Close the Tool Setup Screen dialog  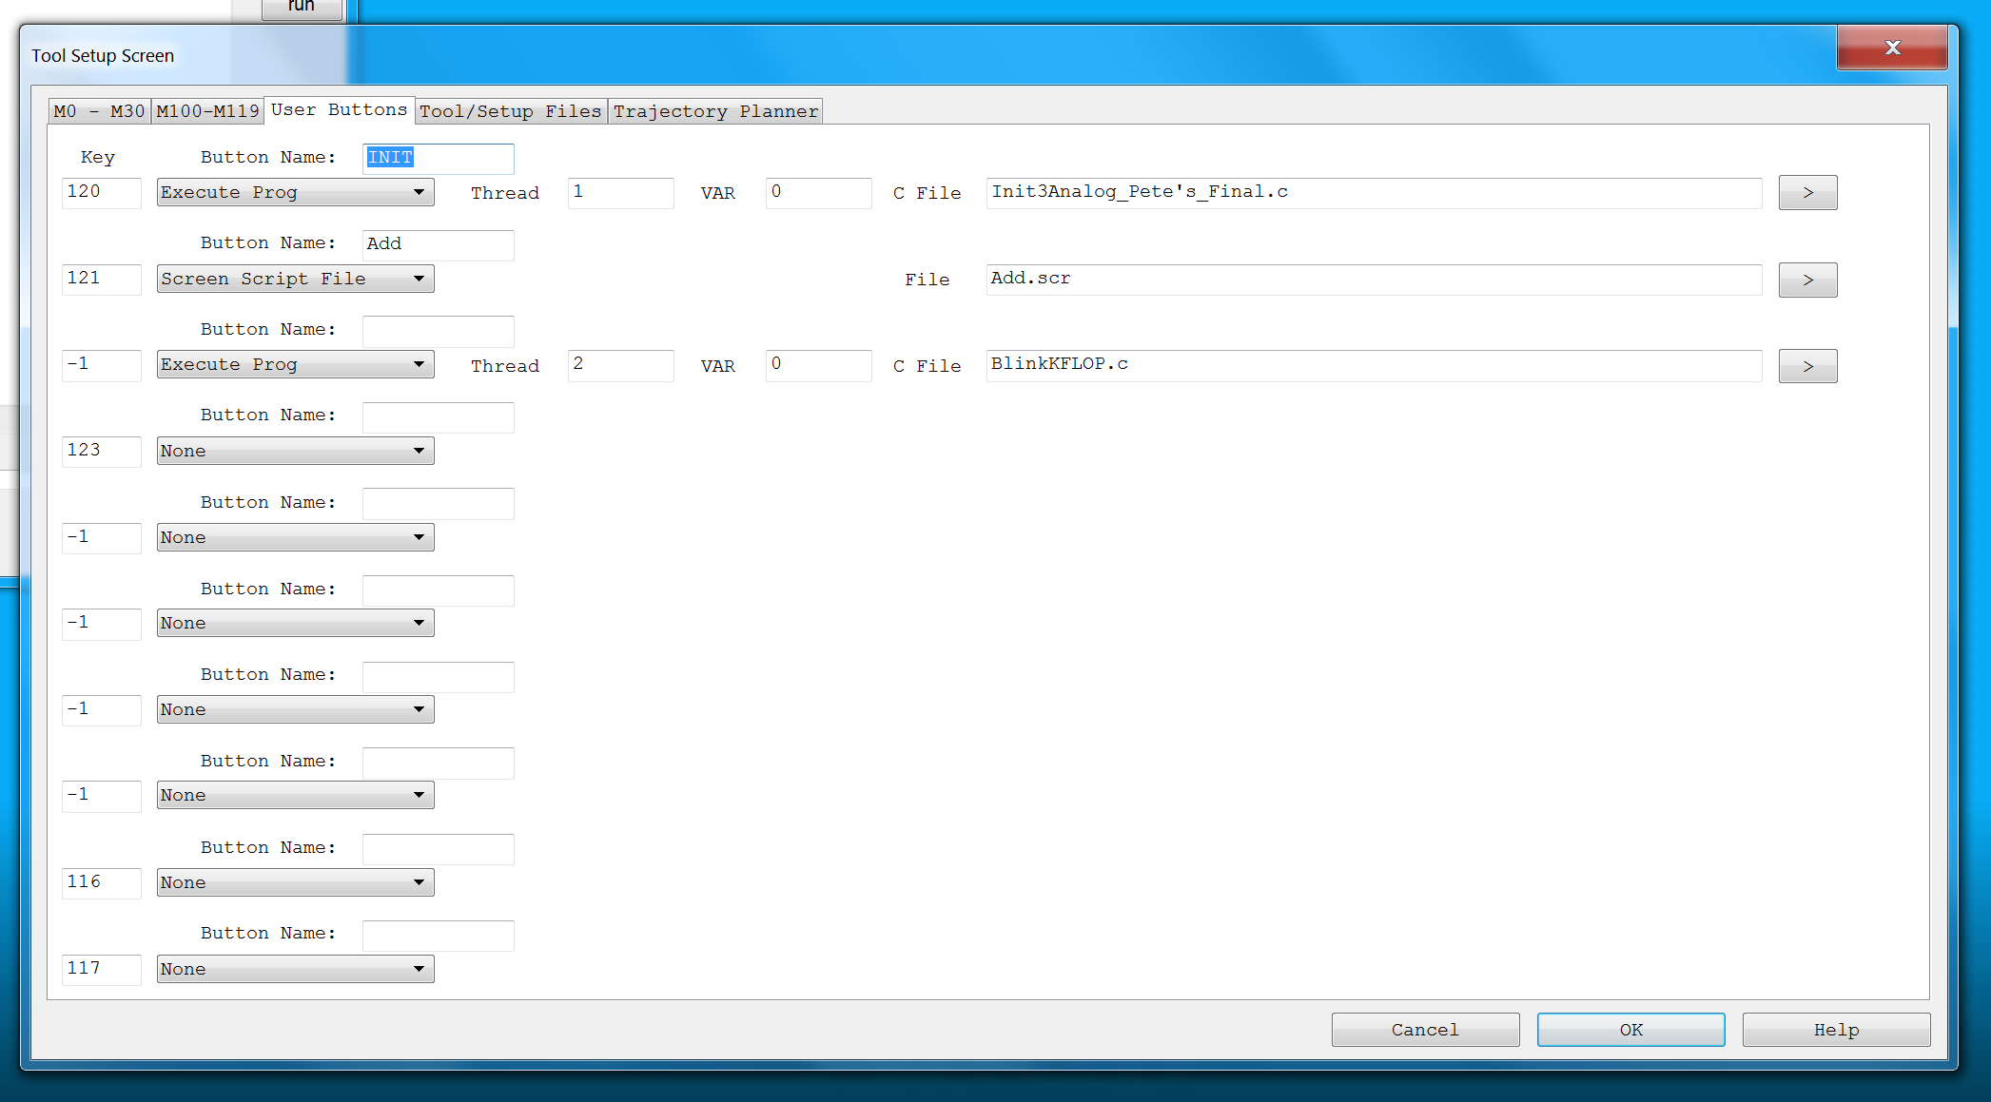(x=1891, y=48)
